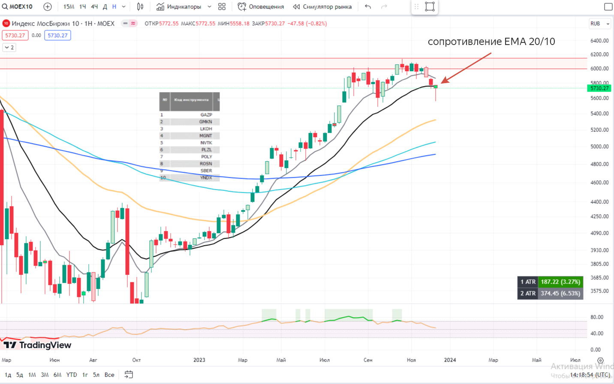Click the TradingView logo
Viewport: 614px width, 384px height.
(37, 345)
